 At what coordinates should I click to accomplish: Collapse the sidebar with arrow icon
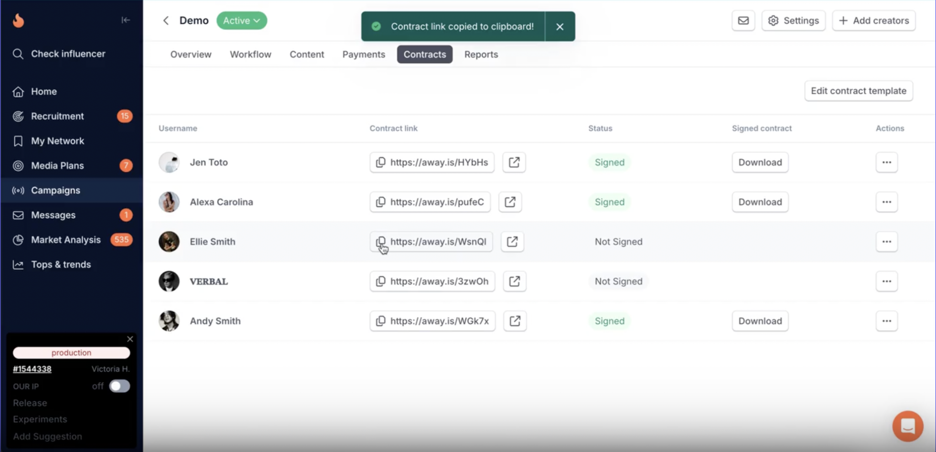(125, 20)
